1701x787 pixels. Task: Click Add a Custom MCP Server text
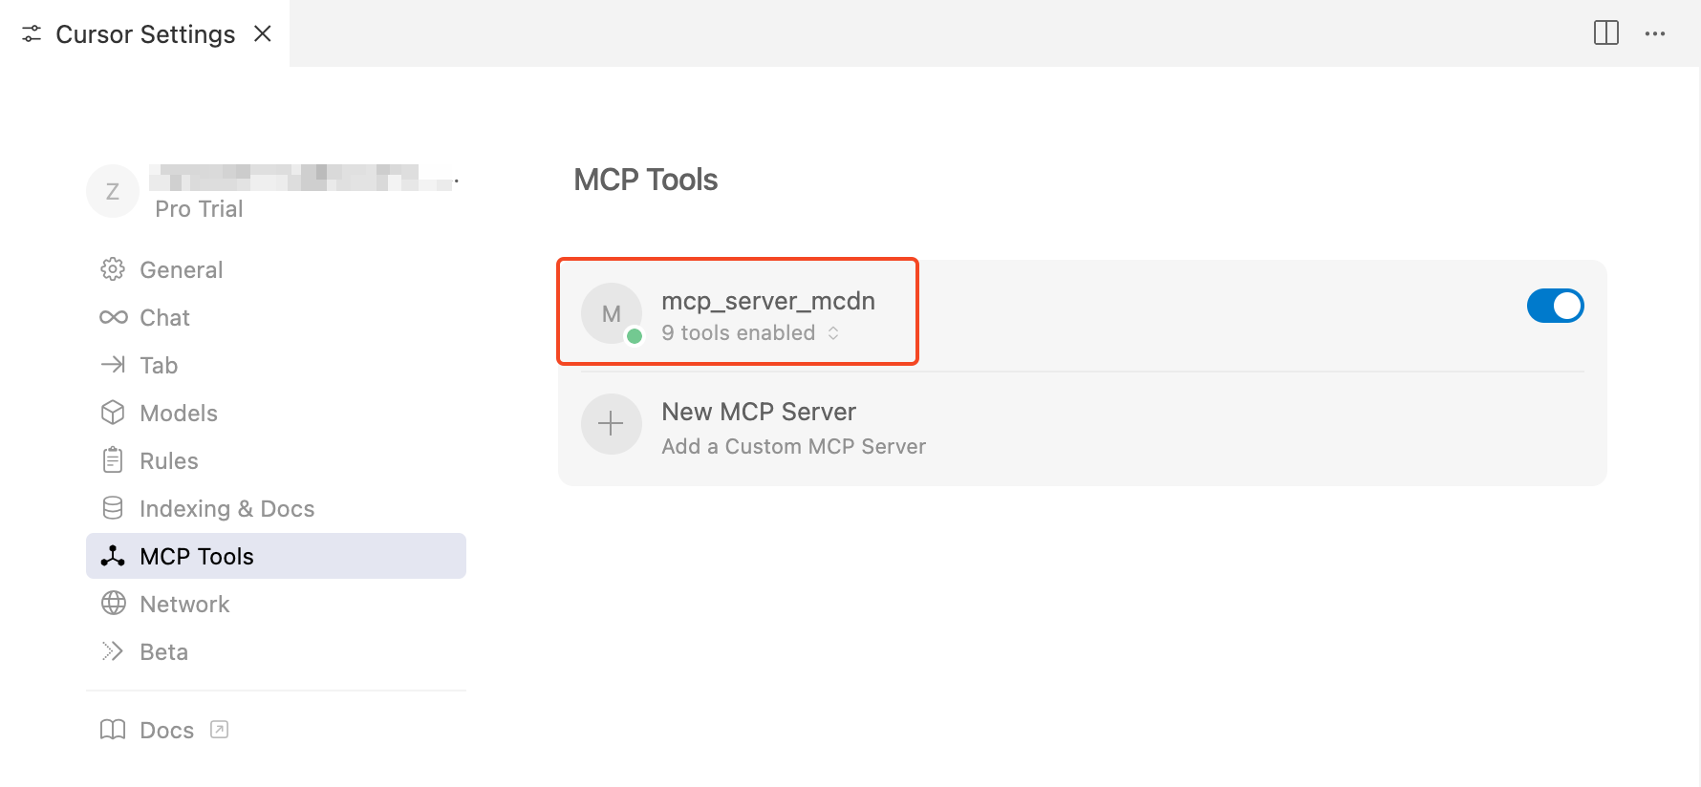[x=793, y=446]
